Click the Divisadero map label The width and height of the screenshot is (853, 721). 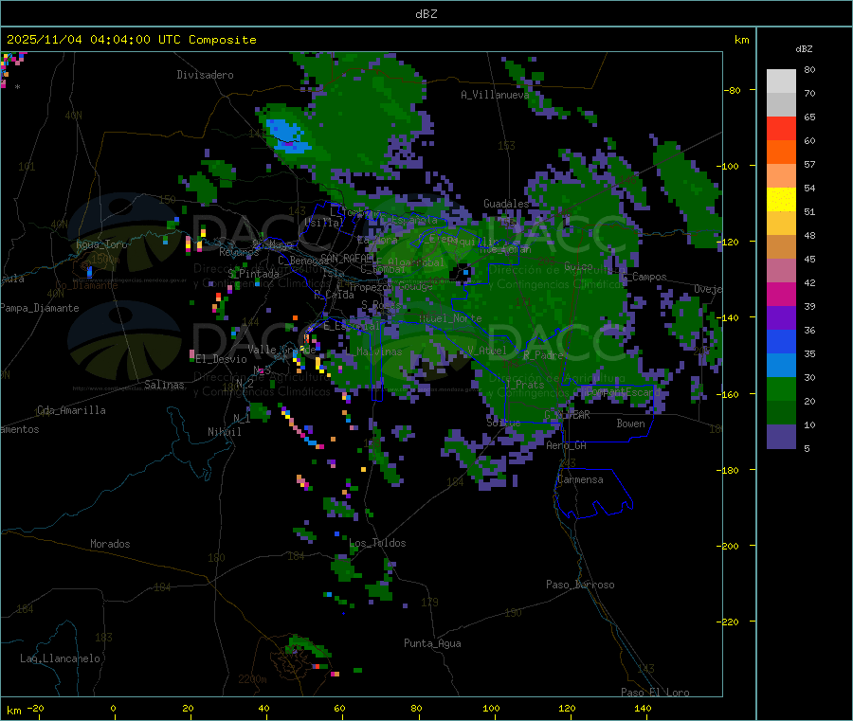click(x=205, y=75)
